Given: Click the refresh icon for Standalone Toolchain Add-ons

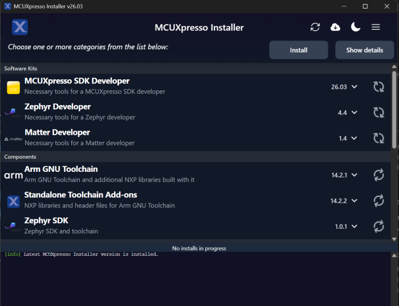Looking at the screenshot, I should tap(378, 201).
